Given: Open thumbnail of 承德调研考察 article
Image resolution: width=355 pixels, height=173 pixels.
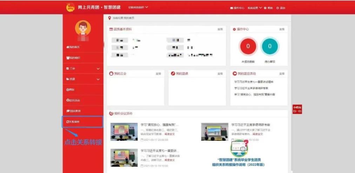Looking at the screenshot, I should click(x=215, y=132).
